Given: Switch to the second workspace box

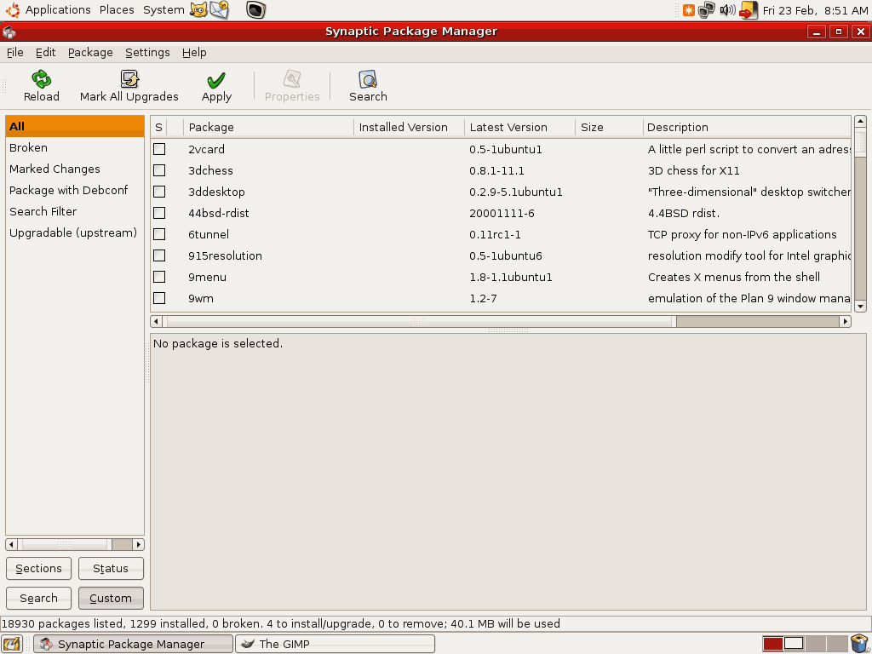Looking at the screenshot, I should pyautogui.click(x=794, y=644).
